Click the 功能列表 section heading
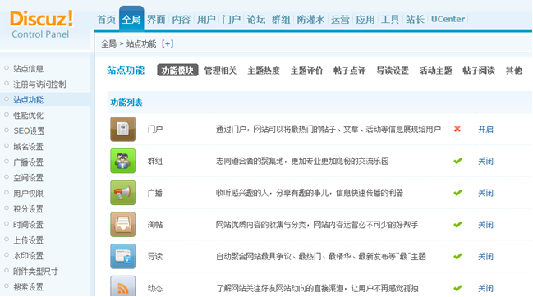This screenshot has height=297, width=533. (x=126, y=103)
